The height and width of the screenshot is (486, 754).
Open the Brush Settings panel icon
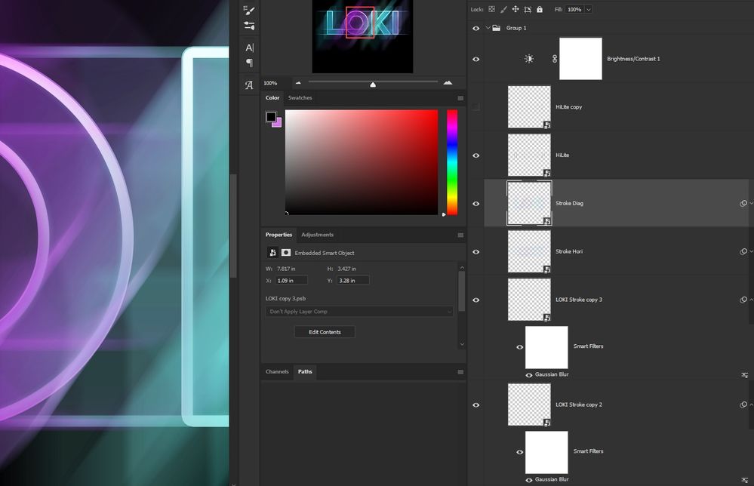tap(249, 10)
